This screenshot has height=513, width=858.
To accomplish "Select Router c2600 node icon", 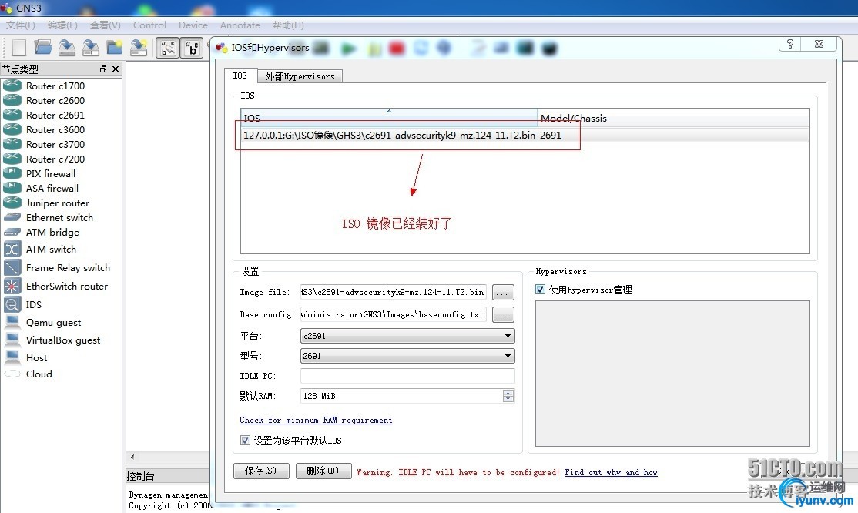I will coord(12,100).
